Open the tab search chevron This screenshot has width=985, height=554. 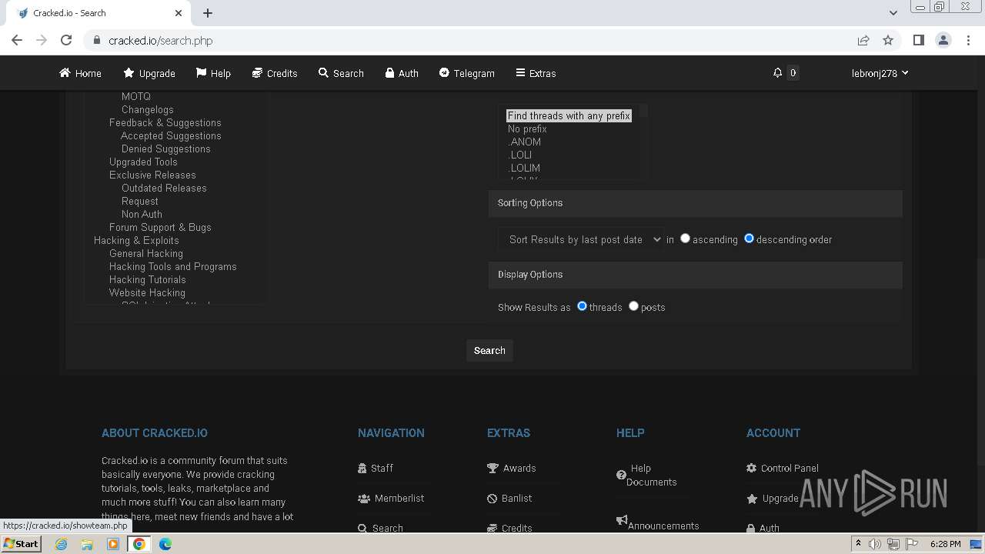(893, 13)
